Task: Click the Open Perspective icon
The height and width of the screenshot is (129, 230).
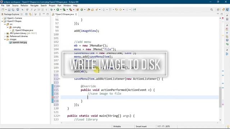Action: coord(218,10)
